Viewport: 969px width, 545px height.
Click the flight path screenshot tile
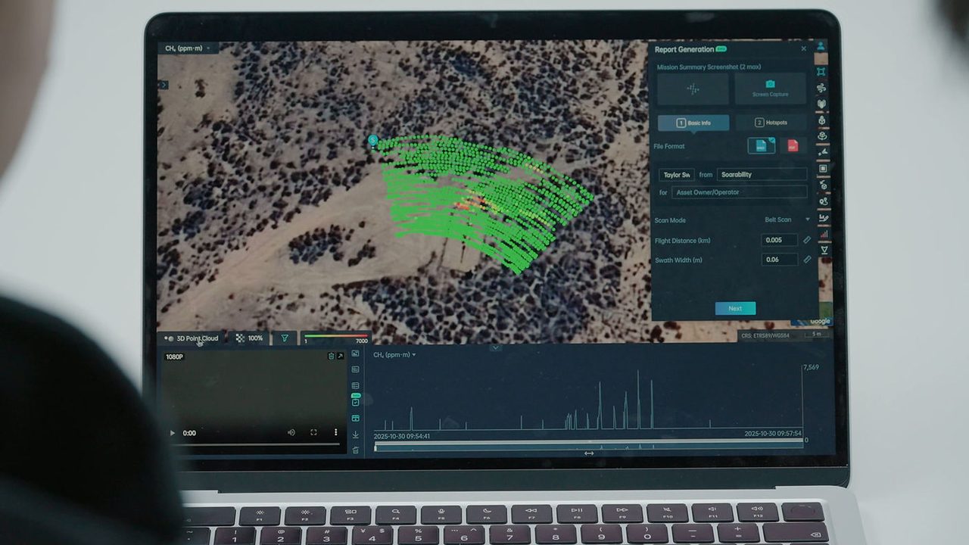pos(693,89)
